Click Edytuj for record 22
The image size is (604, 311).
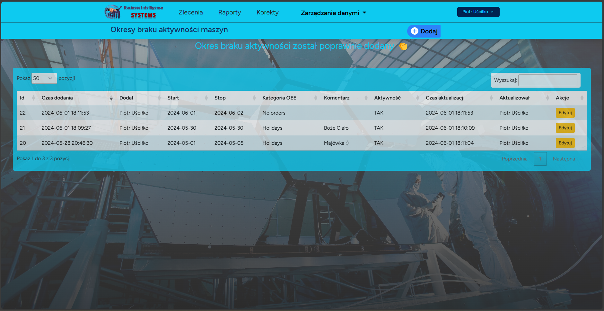565,113
